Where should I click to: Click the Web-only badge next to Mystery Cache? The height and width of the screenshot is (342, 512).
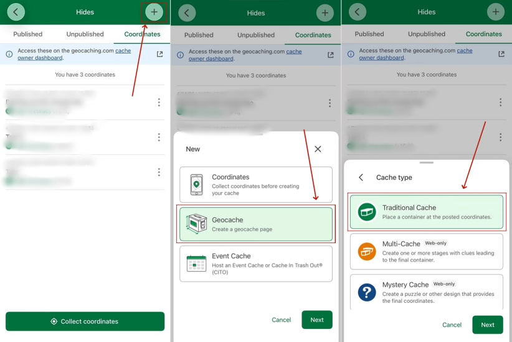444,284
